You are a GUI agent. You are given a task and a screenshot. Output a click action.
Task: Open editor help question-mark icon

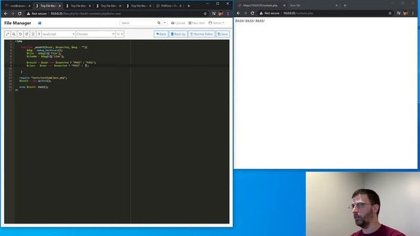(x=39, y=34)
